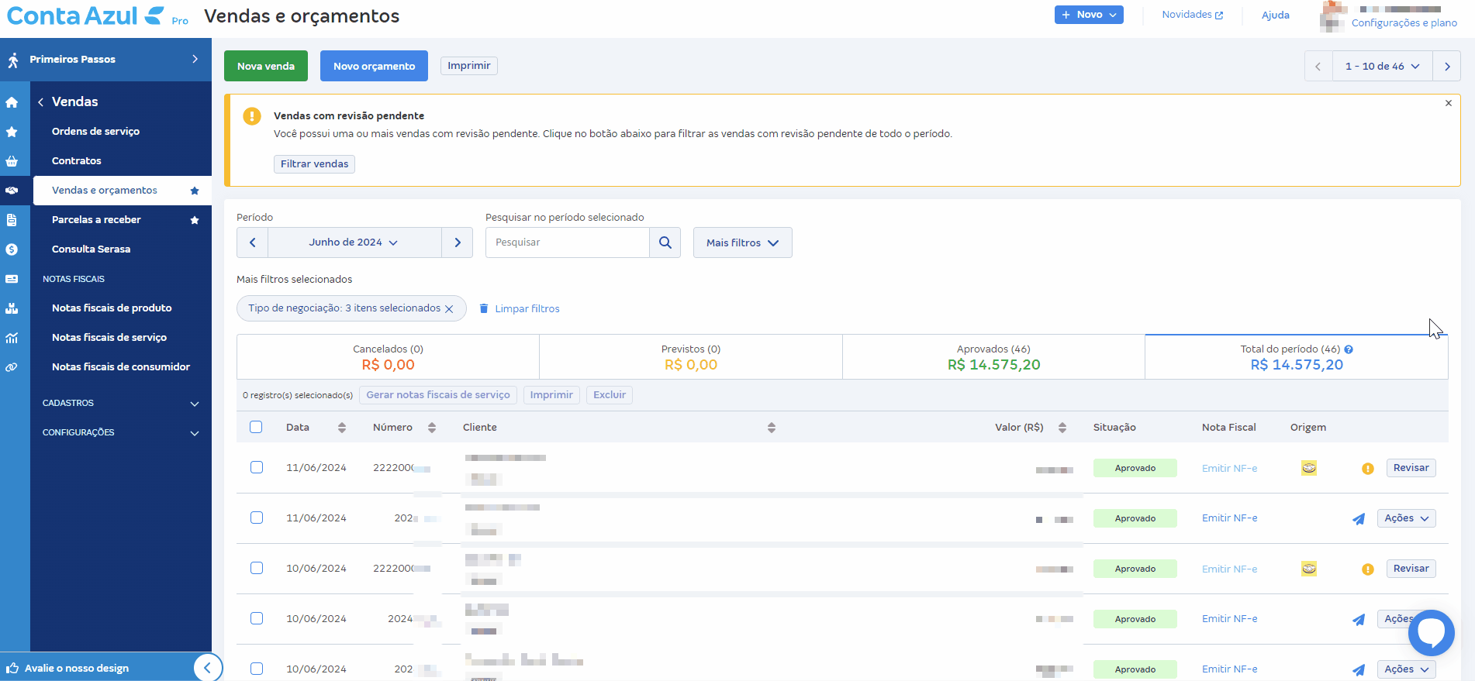Screen dimensions: 1475x681
Task: Close the pending review alert banner
Action: [x=1449, y=103]
